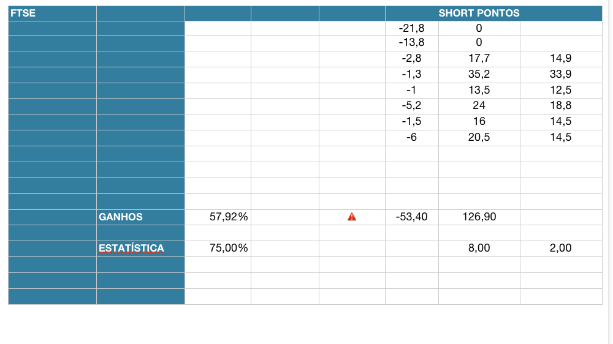Select the FTSE header cell
The height and width of the screenshot is (344, 613).
click(52, 13)
